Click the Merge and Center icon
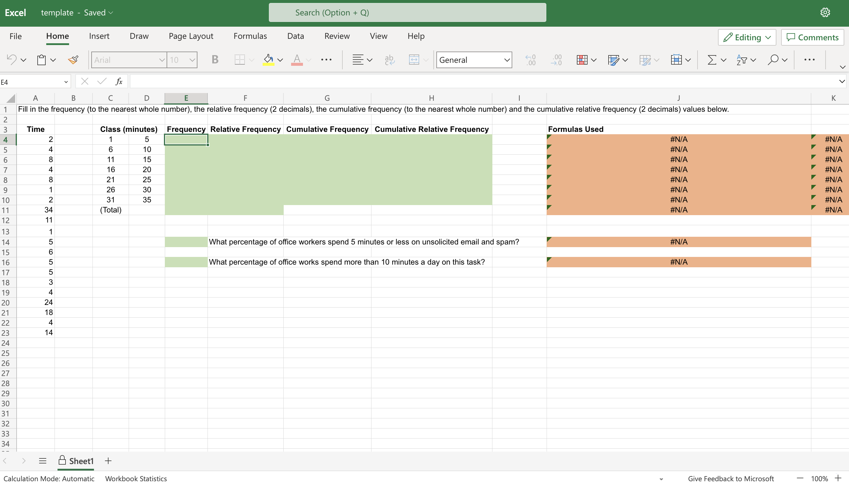This screenshot has width=849, height=483. point(415,60)
